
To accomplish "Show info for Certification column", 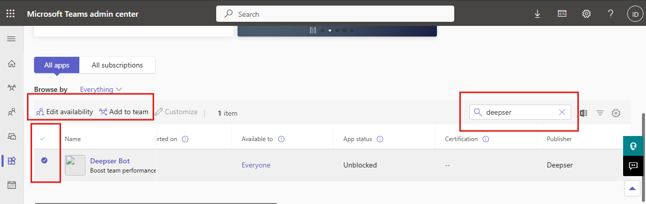I will point(486,139).
